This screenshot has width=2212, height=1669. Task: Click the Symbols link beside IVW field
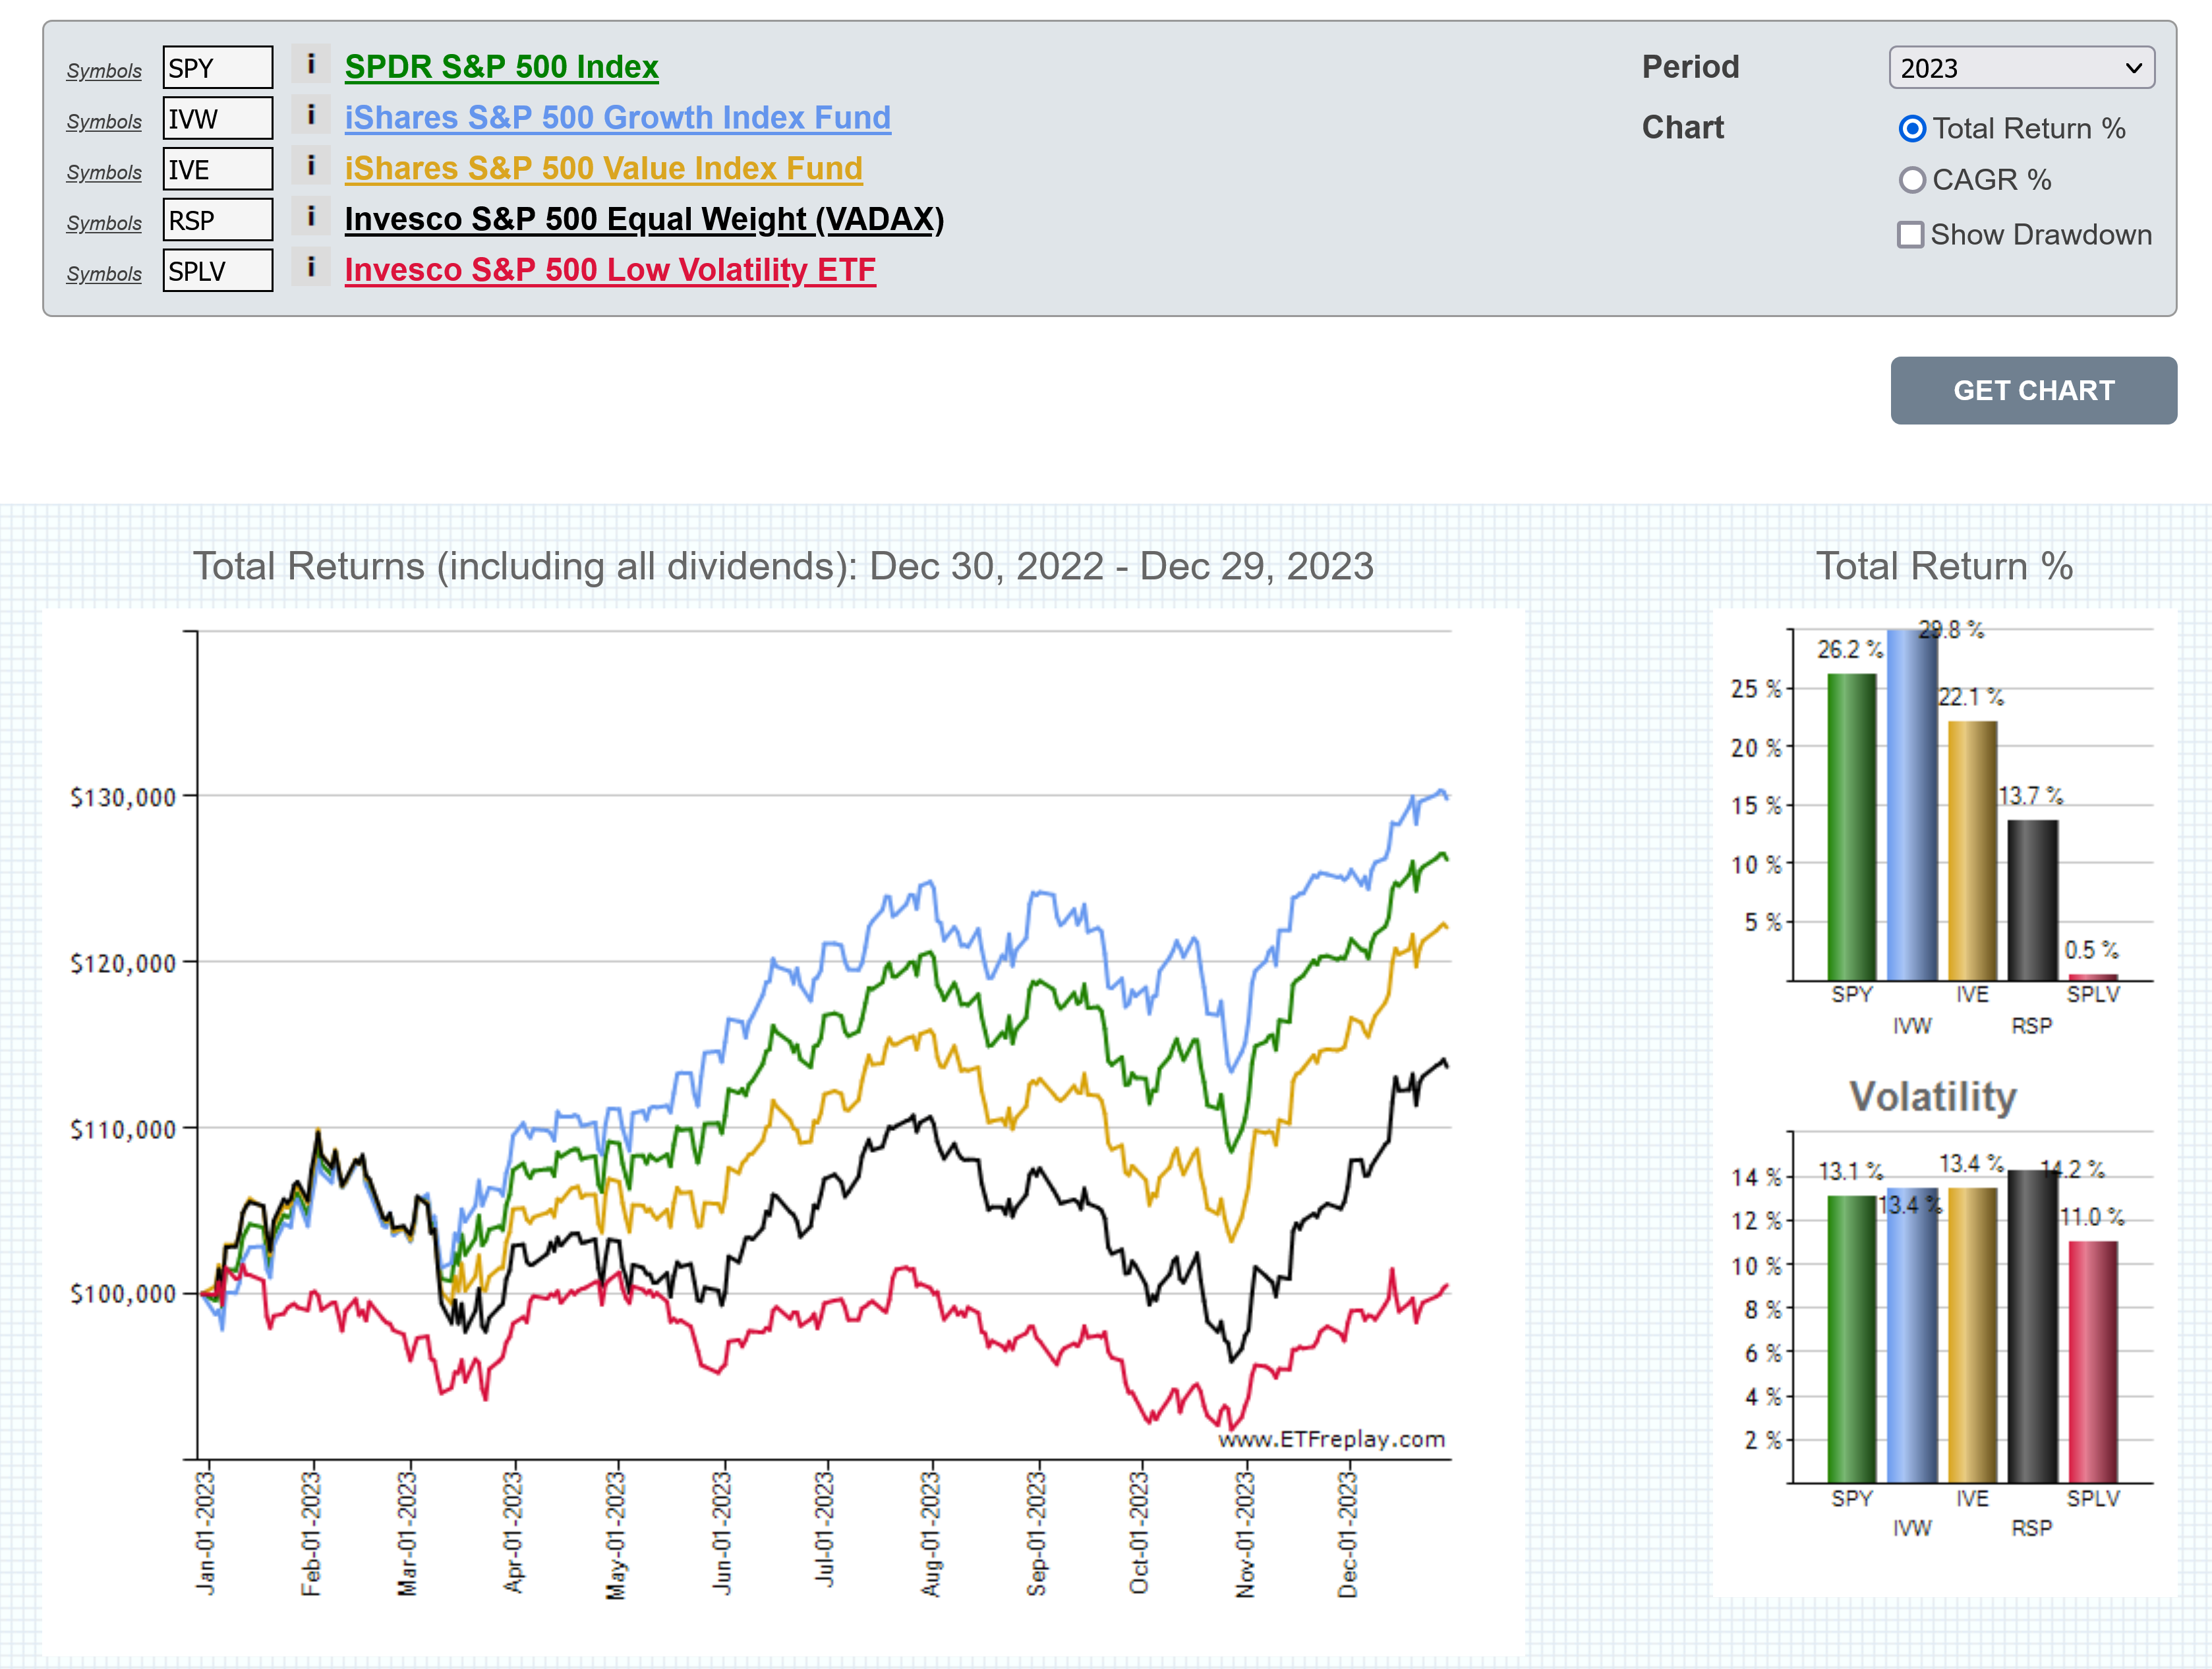tap(104, 122)
